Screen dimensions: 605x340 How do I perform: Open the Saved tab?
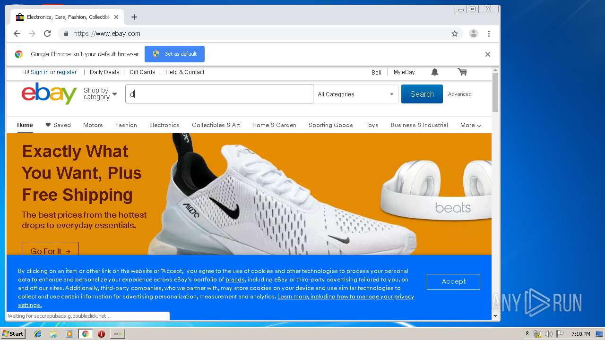point(58,125)
